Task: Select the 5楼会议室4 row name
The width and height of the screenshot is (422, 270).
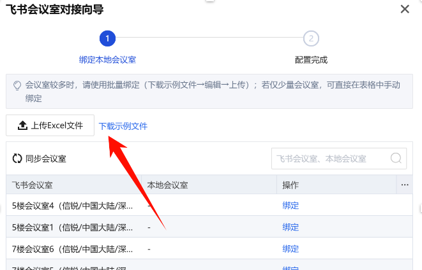Action: point(73,206)
